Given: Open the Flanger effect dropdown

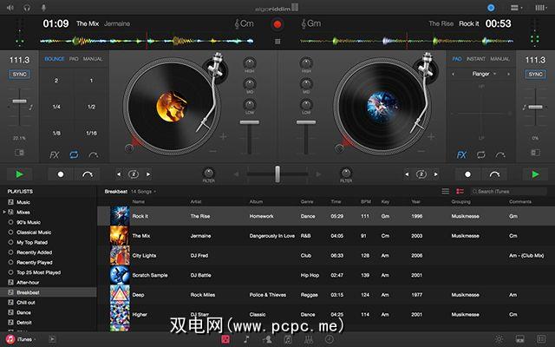Looking at the screenshot, I should 484,74.
